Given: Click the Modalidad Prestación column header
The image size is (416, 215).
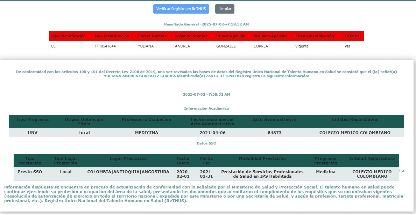Looking at the screenshot, I should point(262,158).
